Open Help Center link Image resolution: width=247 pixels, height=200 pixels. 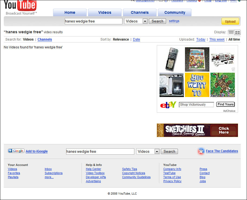coord(93,169)
